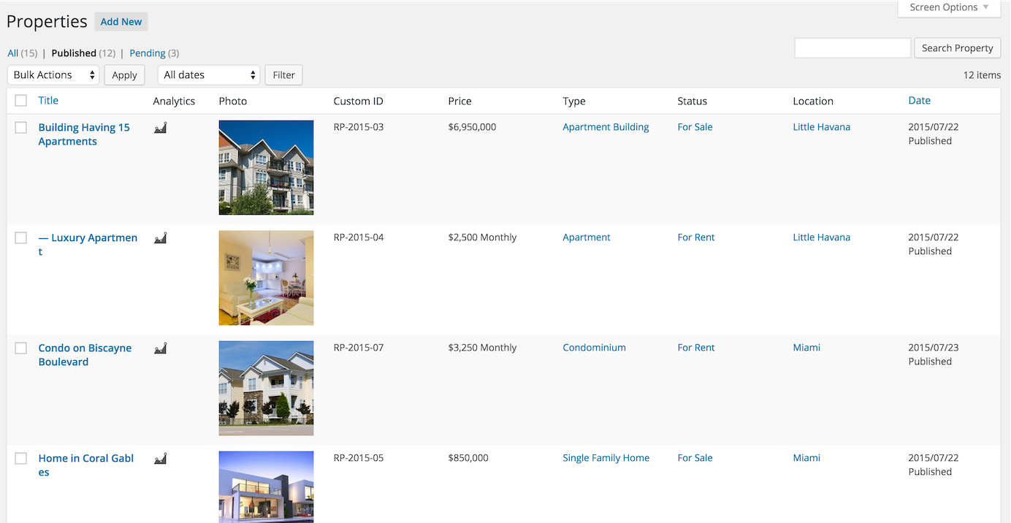Open the Luxury Apartment title link

pyautogui.click(x=88, y=245)
